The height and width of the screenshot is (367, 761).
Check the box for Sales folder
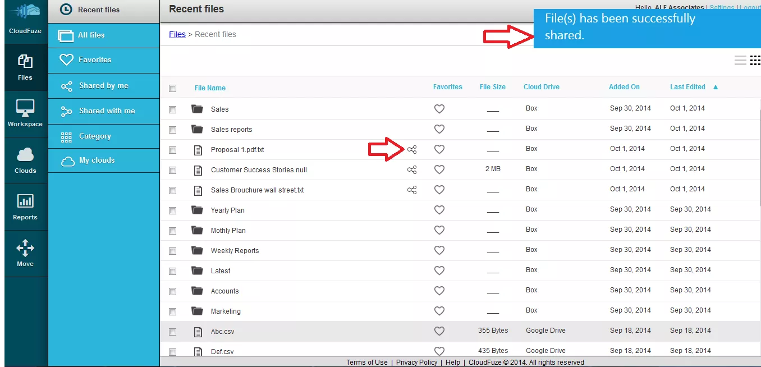point(173,109)
